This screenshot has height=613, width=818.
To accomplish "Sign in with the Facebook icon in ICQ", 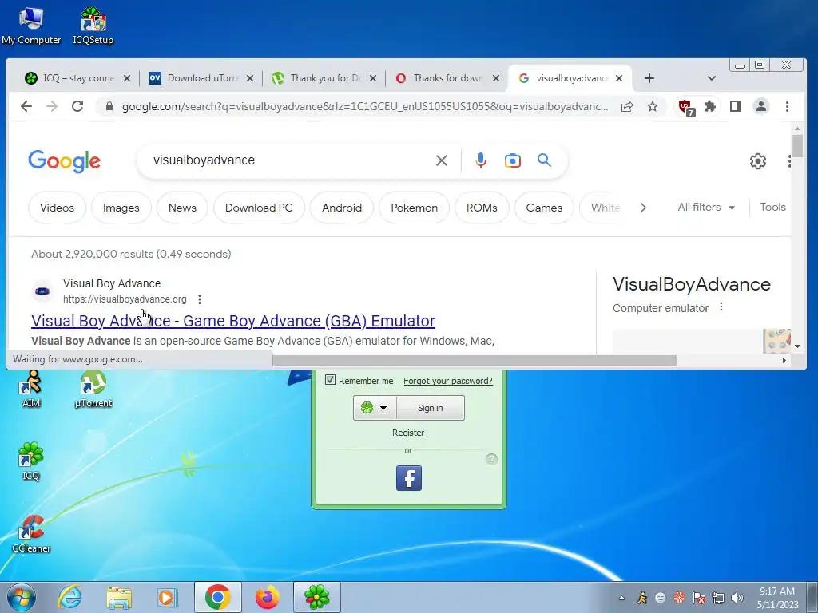I will click(408, 478).
